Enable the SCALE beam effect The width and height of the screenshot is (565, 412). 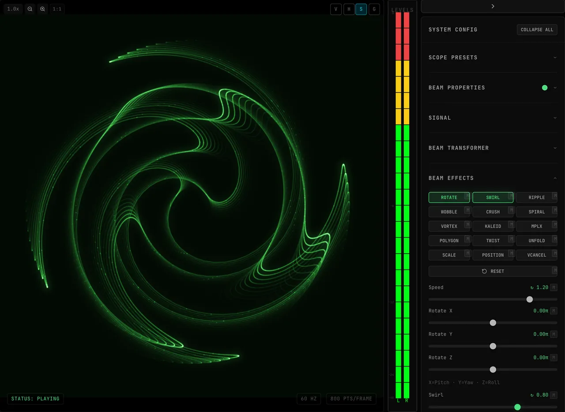449,255
